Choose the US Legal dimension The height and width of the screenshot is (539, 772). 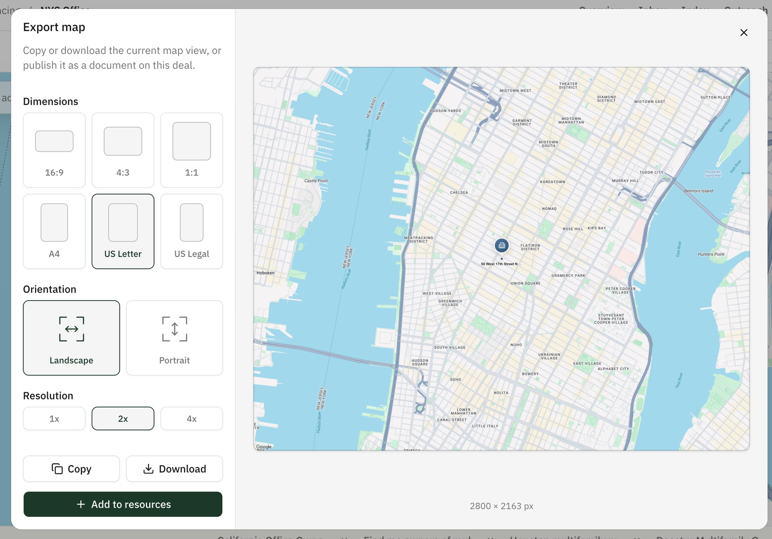pos(191,232)
